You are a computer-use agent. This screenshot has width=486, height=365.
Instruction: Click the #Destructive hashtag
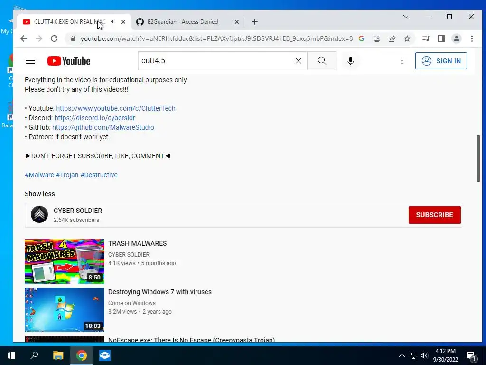(x=99, y=175)
